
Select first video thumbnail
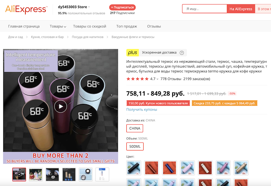tap(19, 175)
